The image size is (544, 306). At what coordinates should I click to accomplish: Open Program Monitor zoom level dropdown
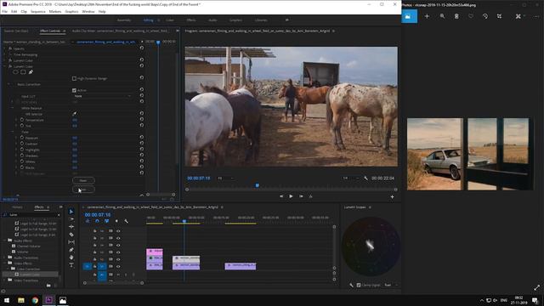[x=225, y=178]
